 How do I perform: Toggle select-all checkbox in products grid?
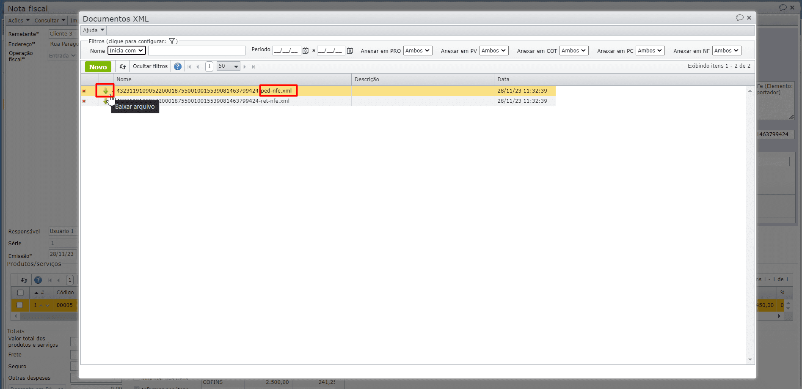[20, 293]
